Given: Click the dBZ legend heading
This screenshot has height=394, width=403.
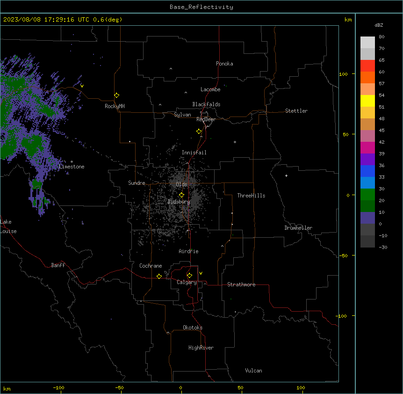Looking at the screenshot, I should 379,25.
